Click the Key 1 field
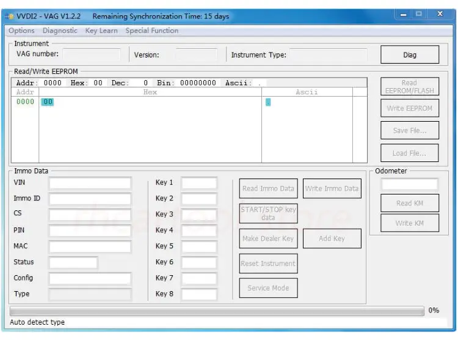Viewport: 458px width, 340px height. tap(199, 183)
